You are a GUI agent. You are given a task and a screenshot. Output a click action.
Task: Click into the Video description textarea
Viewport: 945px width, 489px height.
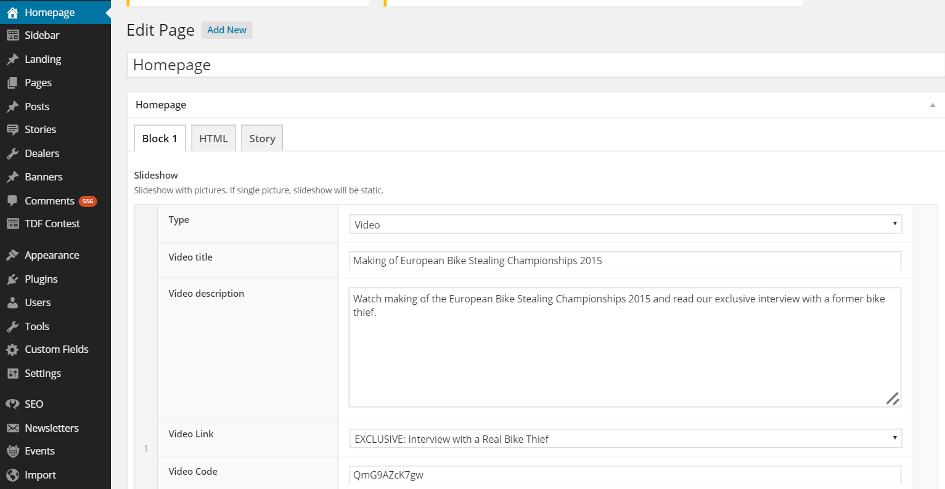click(625, 347)
